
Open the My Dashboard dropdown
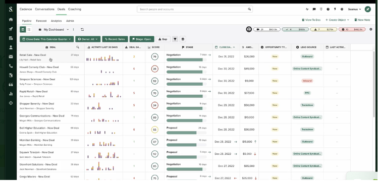click(x=53, y=29)
